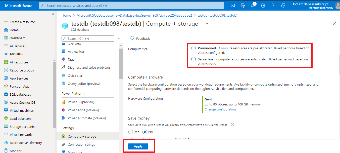This screenshot has width=340, height=153.
Task: Select the Provisioned compute tier
Action: 193,48
